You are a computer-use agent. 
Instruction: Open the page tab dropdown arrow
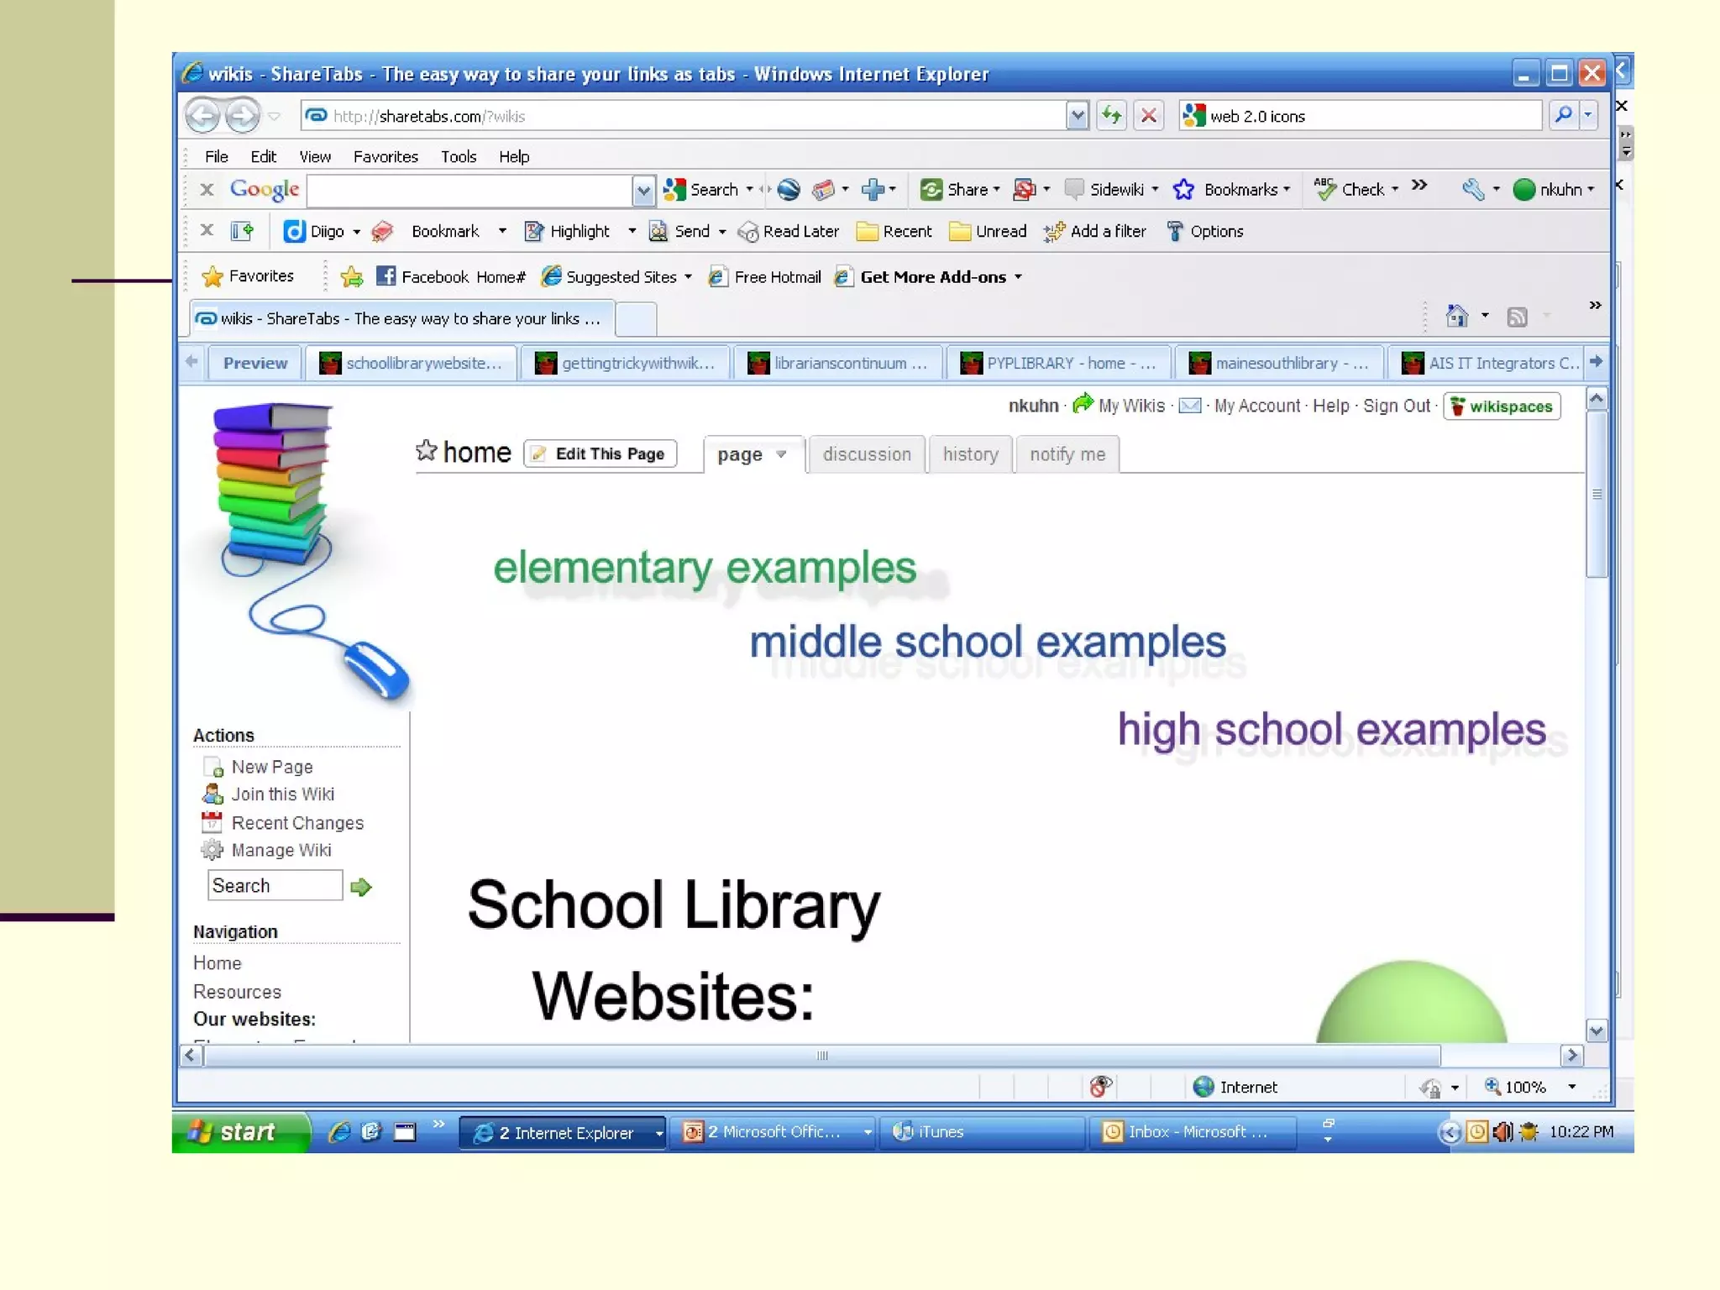click(781, 454)
